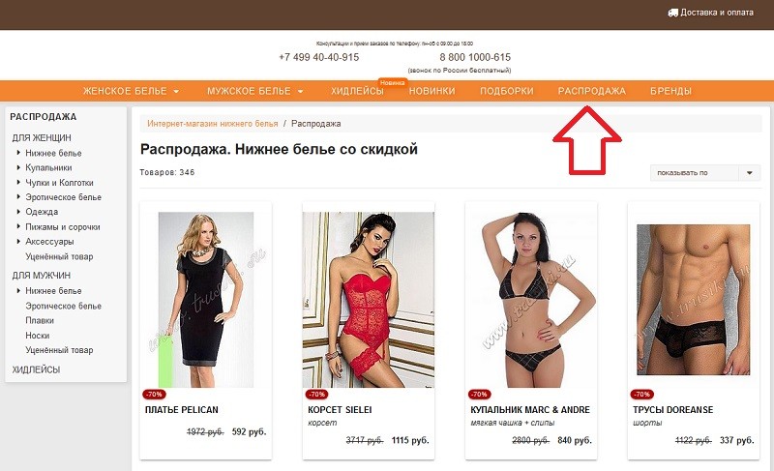Viewport: 774px width, 471px height.
Task: Open the Бренды menu item
Action: (x=670, y=91)
